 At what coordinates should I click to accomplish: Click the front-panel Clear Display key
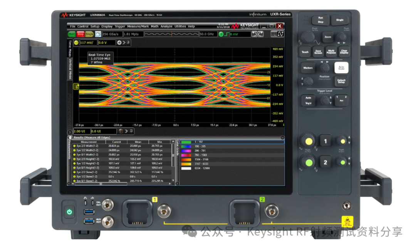344,52
